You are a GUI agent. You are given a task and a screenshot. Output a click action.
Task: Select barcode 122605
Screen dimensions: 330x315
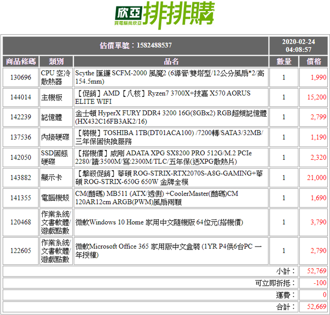(21, 251)
